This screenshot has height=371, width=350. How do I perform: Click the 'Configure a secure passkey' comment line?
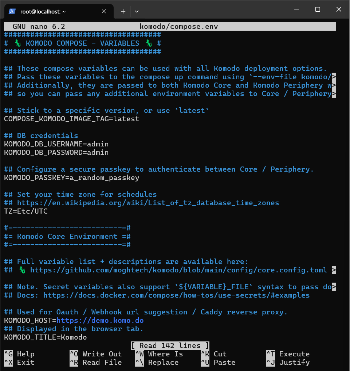[159, 169]
